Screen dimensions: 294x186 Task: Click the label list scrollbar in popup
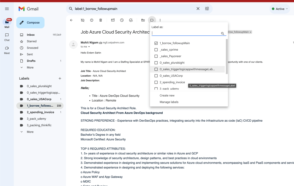point(227,56)
